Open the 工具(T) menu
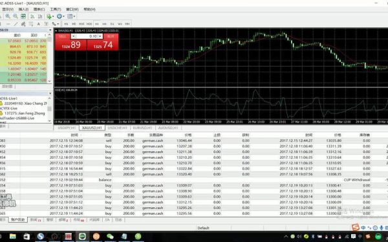388x242 pixels. point(56,9)
